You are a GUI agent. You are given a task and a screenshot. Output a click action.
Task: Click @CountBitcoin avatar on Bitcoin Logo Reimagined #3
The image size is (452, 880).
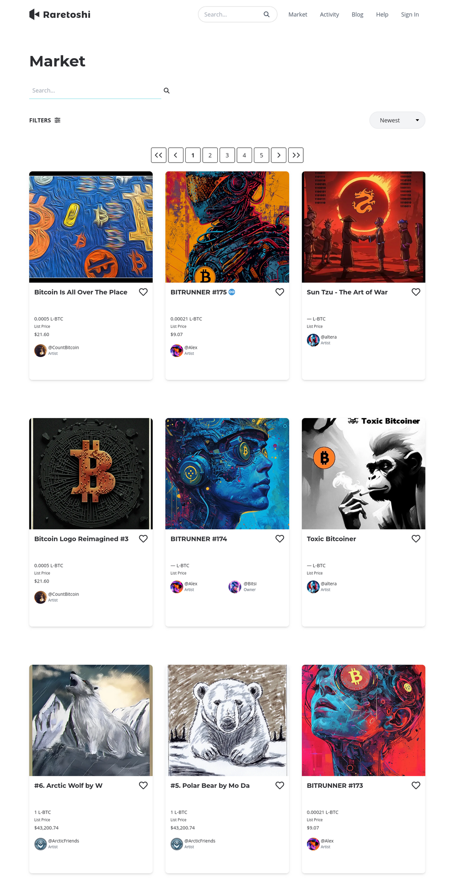pyautogui.click(x=40, y=597)
